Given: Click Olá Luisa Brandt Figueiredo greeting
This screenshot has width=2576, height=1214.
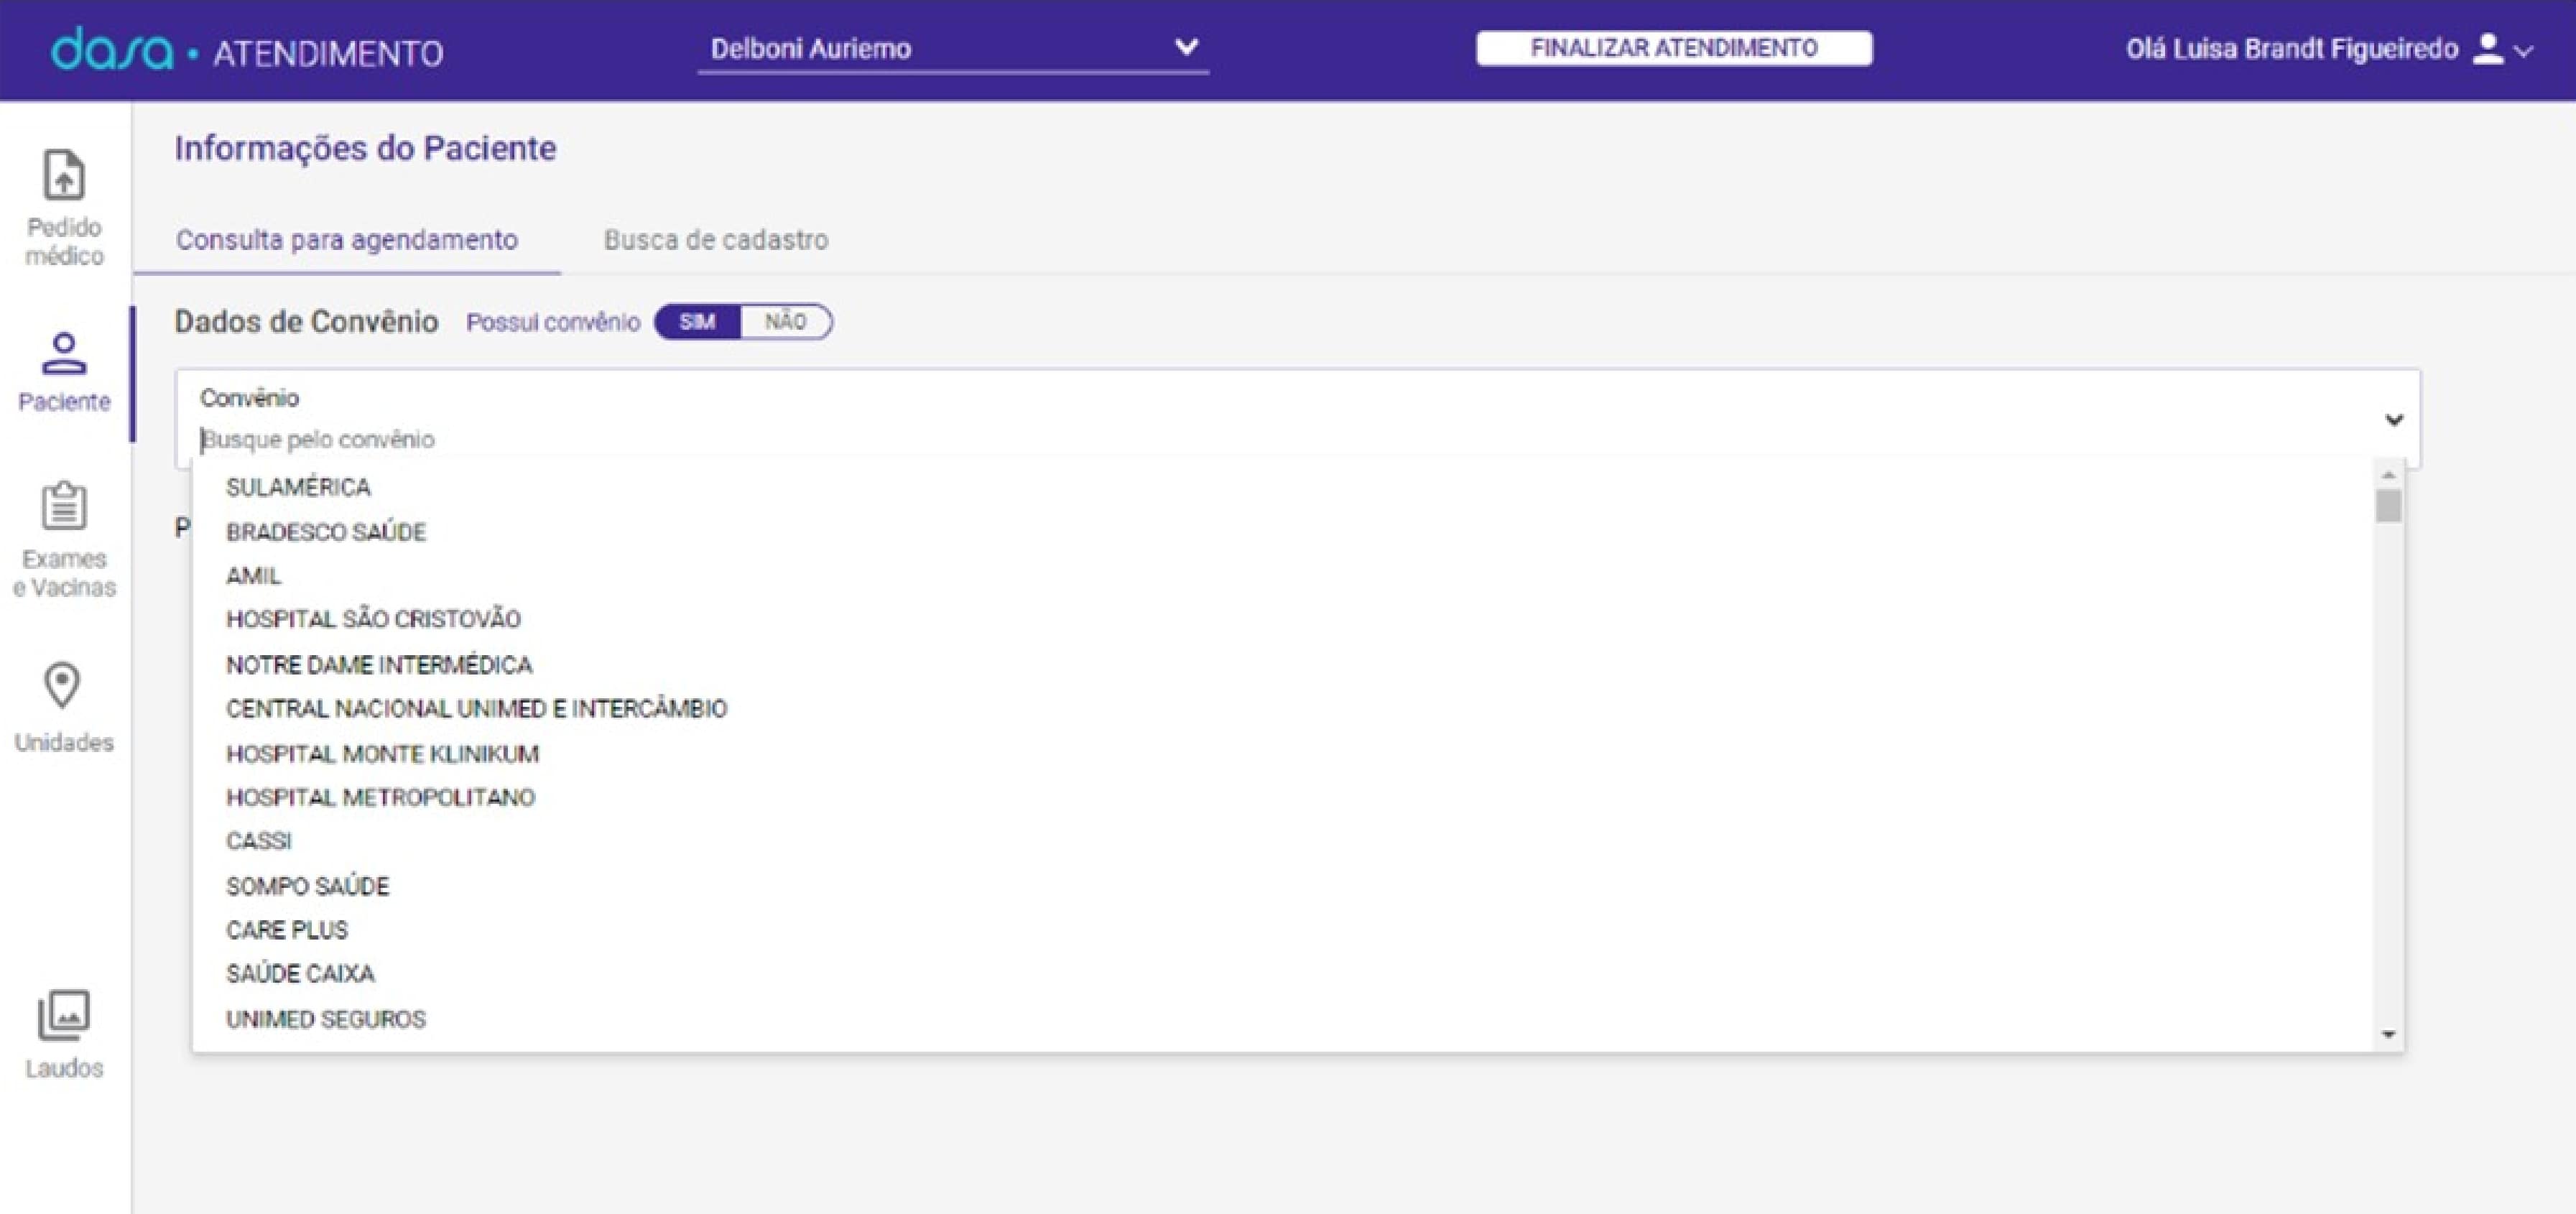Looking at the screenshot, I should (x=2291, y=49).
